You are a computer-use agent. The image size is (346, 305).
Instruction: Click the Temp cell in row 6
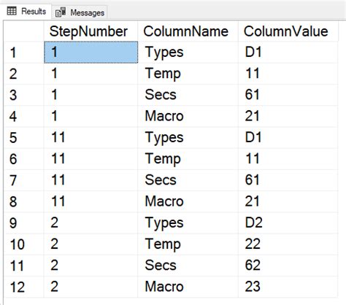tap(188, 159)
